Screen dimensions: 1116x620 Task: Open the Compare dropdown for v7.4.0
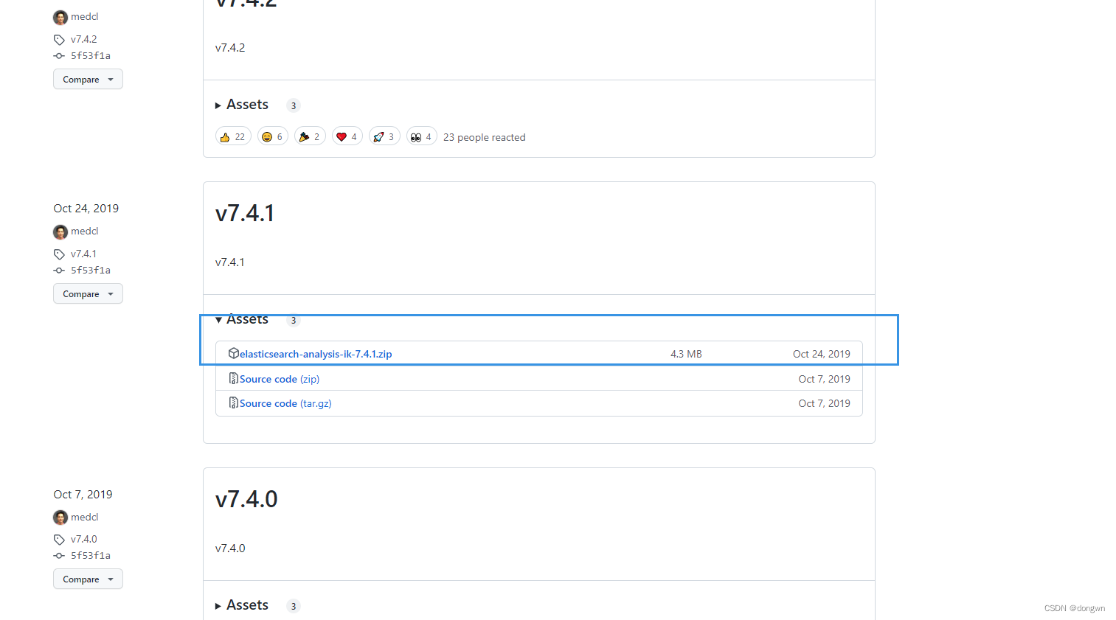88,579
